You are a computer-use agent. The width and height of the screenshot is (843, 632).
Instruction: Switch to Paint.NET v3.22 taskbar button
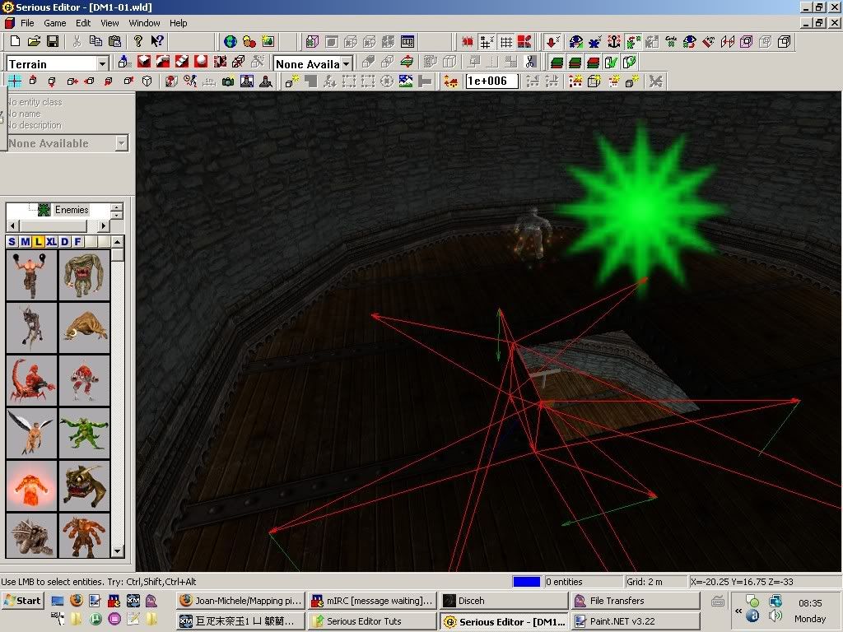point(635,621)
